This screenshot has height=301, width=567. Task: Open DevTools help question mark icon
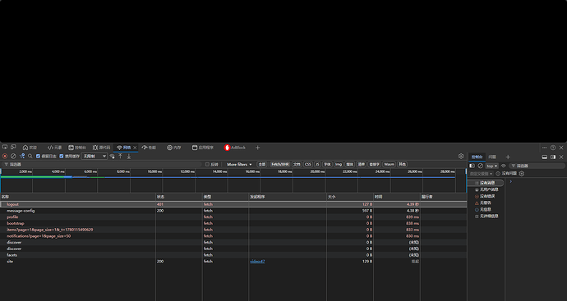tap(553, 148)
